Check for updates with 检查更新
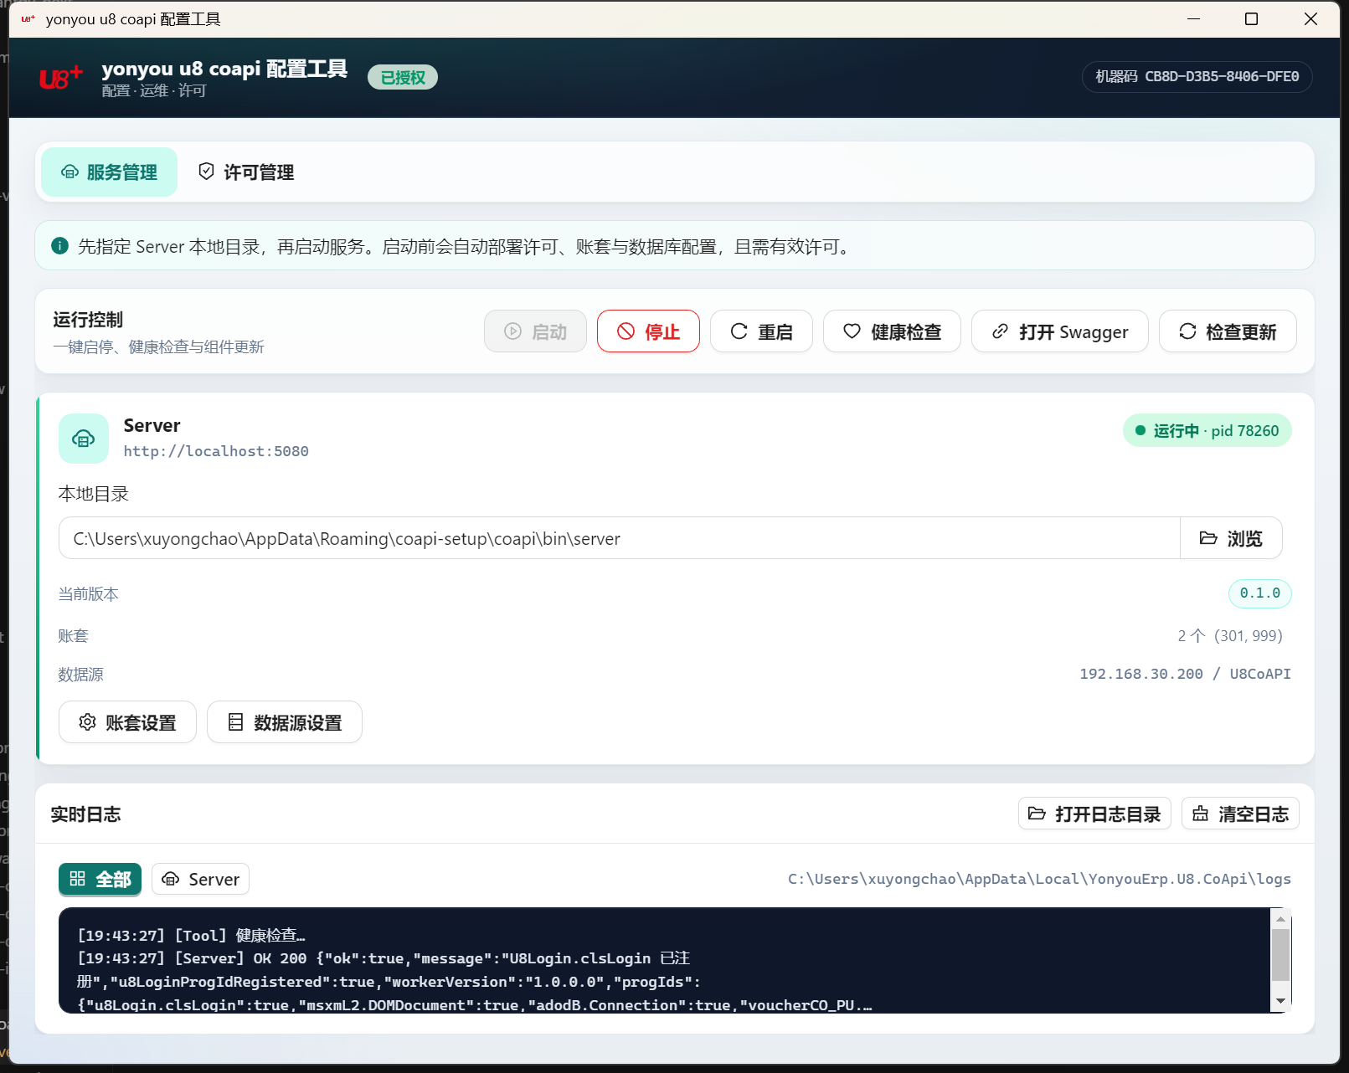This screenshot has width=1349, height=1073. click(1228, 331)
